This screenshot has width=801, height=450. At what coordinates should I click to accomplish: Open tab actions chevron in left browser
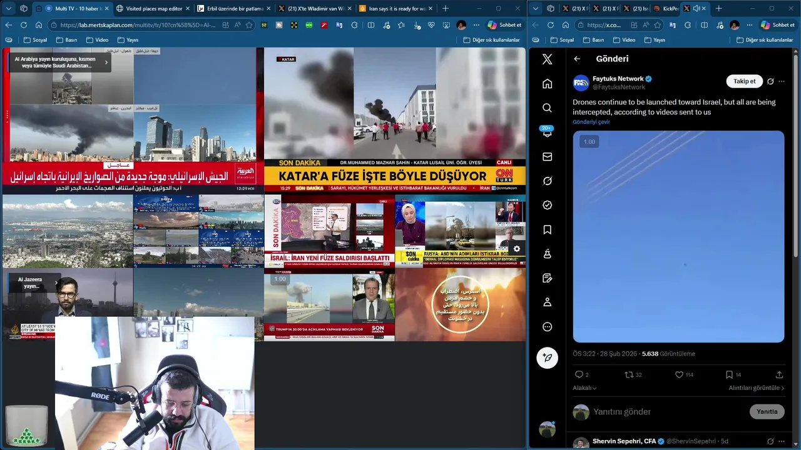click(x=9, y=9)
